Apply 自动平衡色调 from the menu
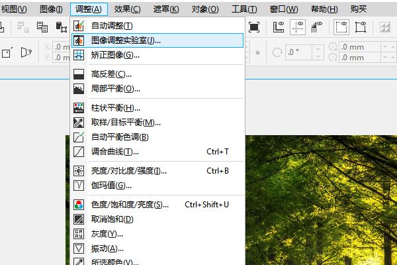Screen dimensions: 397x265 point(120,137)
